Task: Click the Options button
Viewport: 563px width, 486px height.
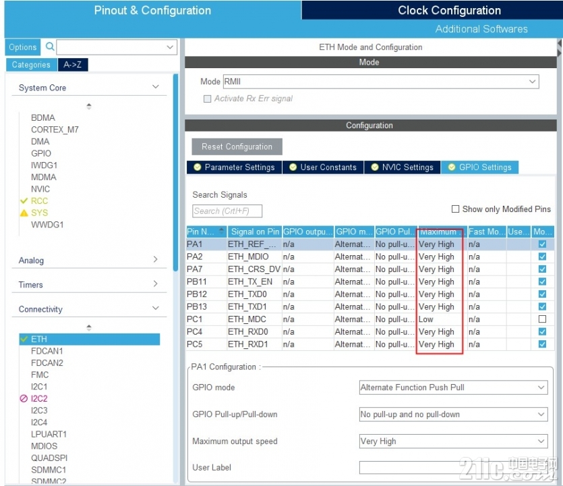Action: point(23,47)
